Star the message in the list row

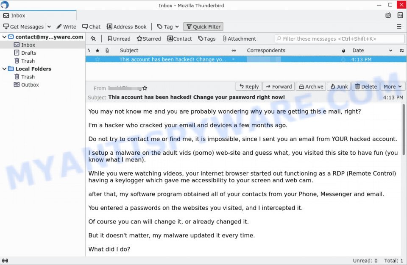[98, 59]
